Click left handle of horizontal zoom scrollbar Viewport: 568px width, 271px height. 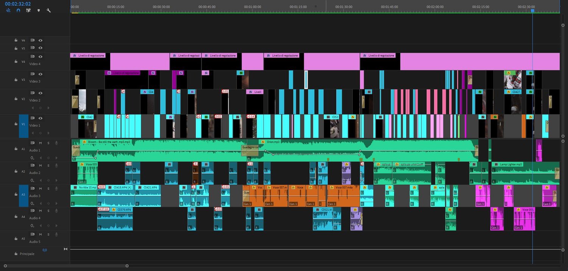point(5,266)
